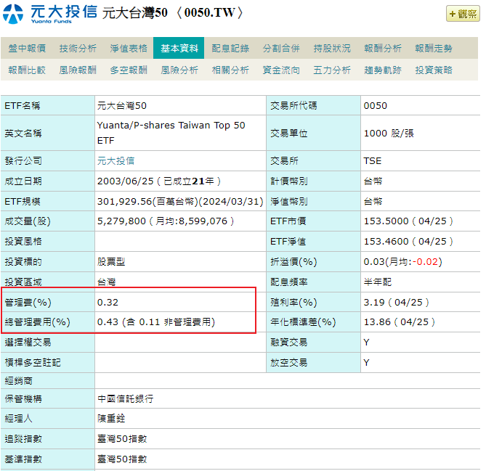The width and height of the screenshot is (486, 471).
Task: Select the English name Yuanta/P-shares Taiwan Top 50 ETF
Action: tap(171, 133)
